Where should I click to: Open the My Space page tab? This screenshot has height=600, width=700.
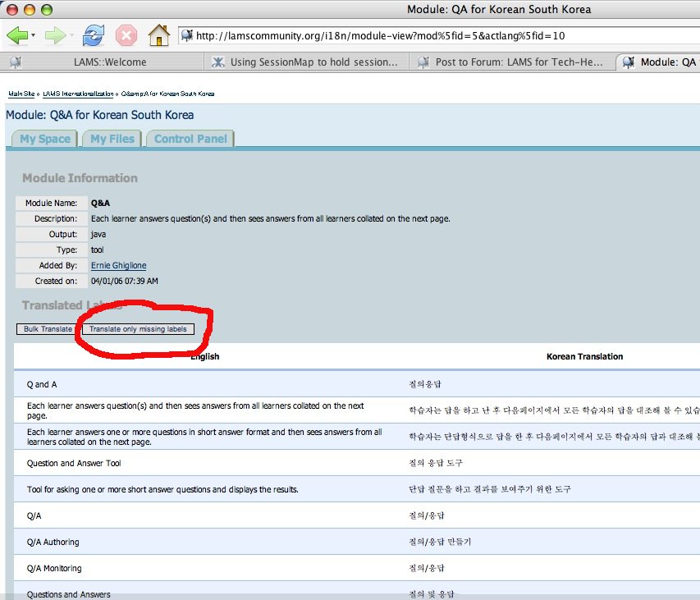pyautogui.click(x=45, y=139)
